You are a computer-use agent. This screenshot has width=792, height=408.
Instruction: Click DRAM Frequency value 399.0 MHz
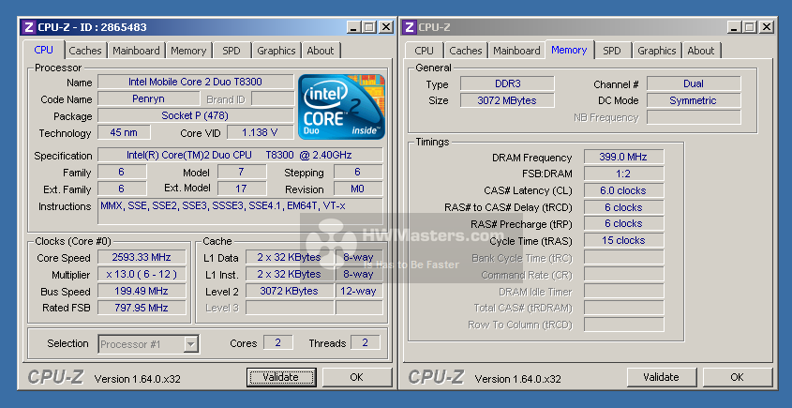pos(624,157)
